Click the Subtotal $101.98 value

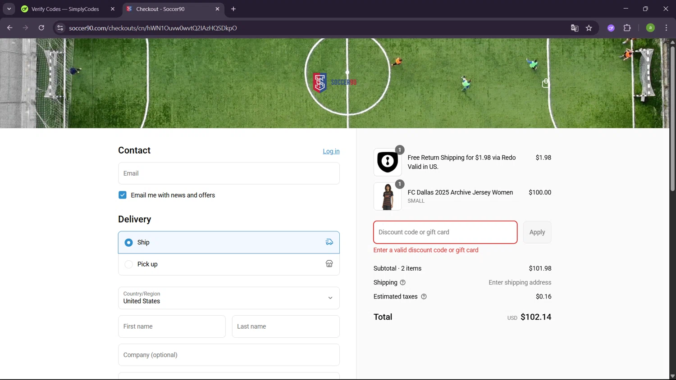[x=540, y=268]
